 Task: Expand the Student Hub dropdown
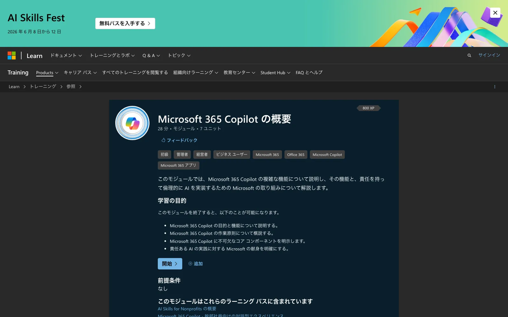[276, 73]
